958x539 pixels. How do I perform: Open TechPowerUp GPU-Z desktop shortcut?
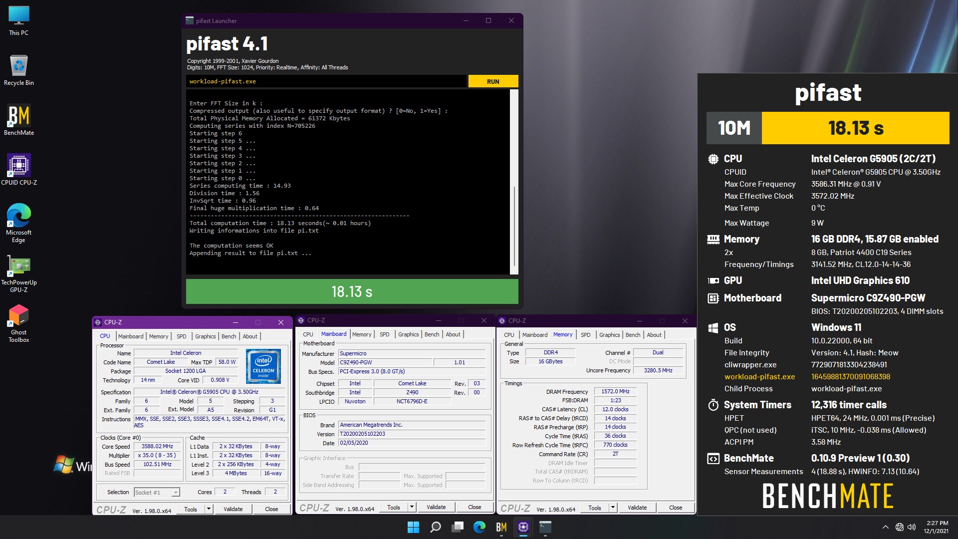(x=18, y=274)
